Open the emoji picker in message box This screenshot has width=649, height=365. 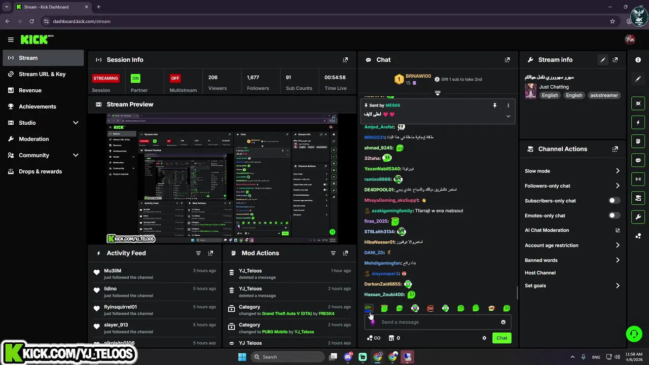coord(503,322)
